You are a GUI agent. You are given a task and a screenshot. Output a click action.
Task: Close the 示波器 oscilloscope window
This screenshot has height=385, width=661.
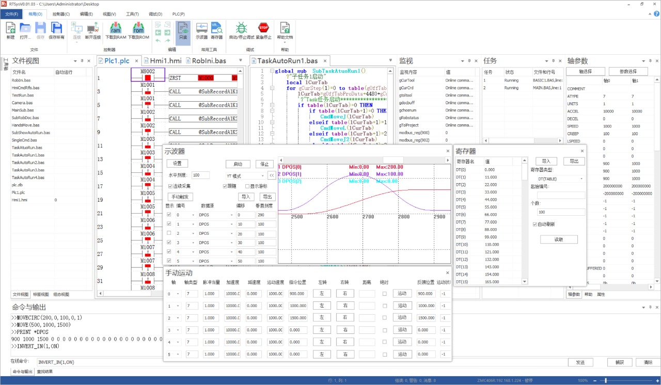[448, 151]
